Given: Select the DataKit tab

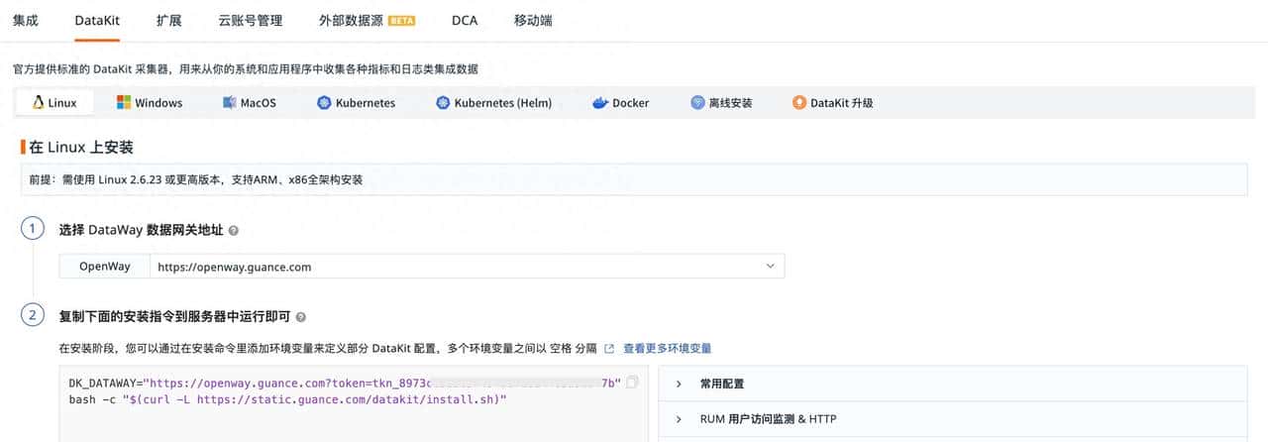Looking at the screenshot, I should click(x=97, y=20).
